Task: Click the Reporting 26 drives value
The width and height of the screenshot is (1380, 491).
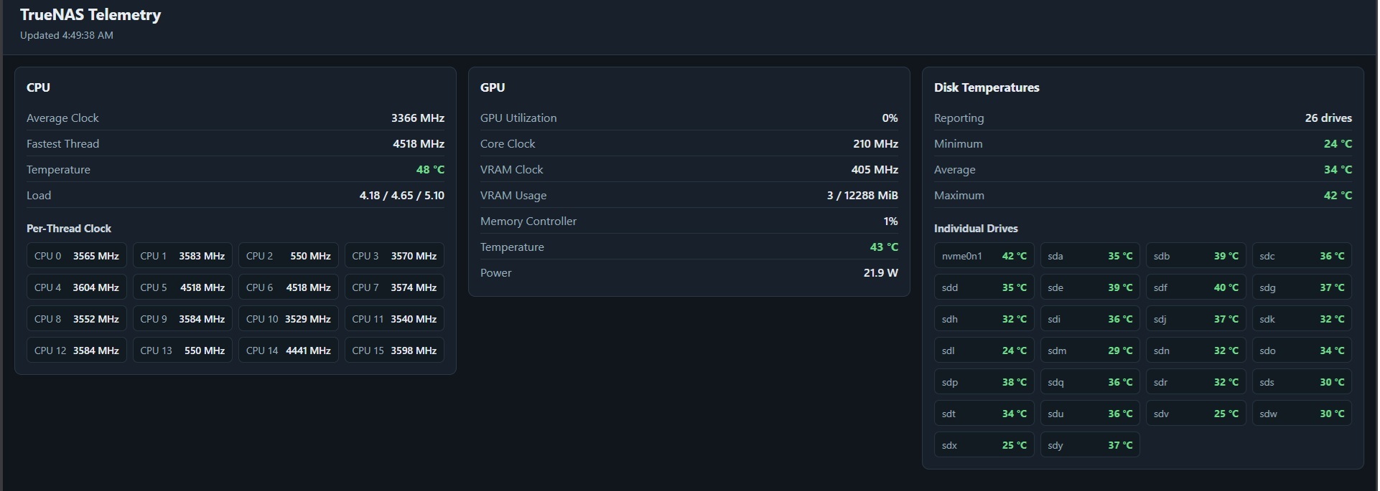Action: [x=1328, y=118]
